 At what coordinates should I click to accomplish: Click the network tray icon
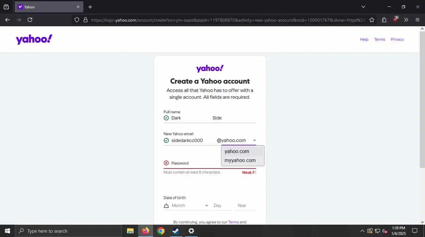[377, 231]
